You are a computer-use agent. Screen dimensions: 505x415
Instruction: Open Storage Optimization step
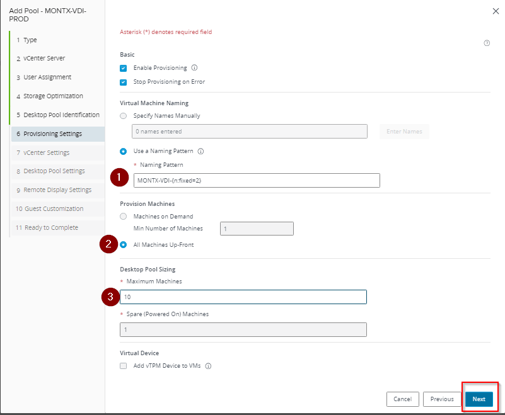pos(53,96)
